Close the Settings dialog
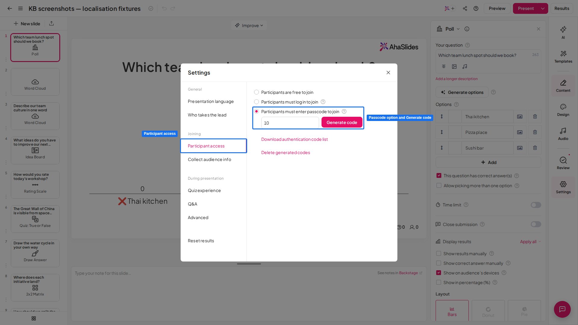578x325 pixels. pyautogui.click(x=388, y=73)
